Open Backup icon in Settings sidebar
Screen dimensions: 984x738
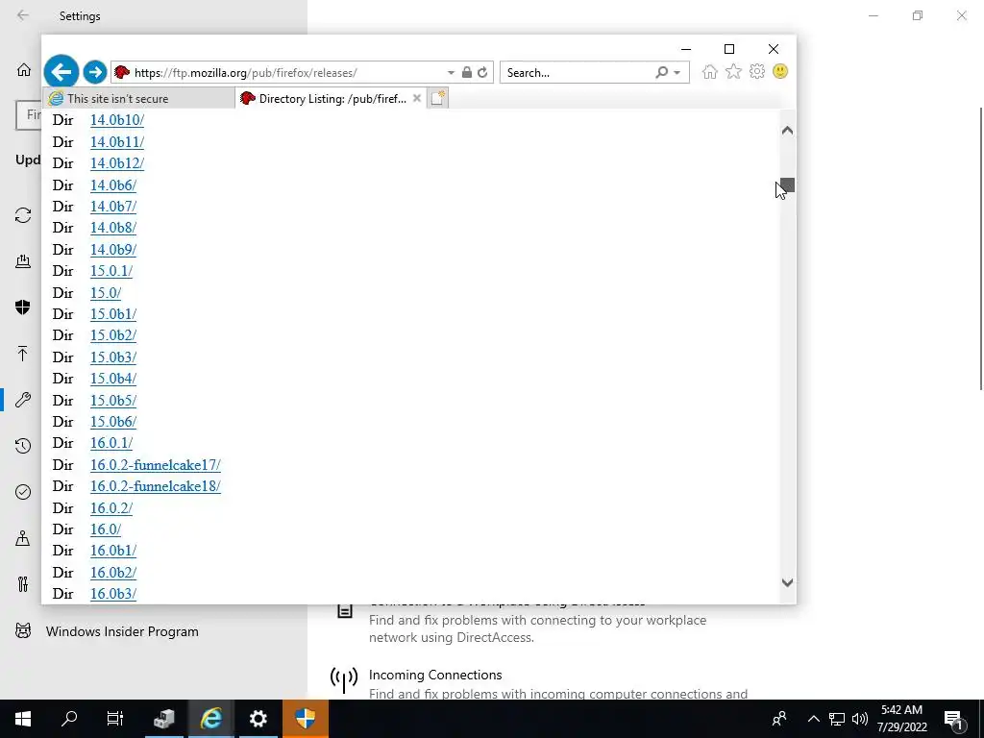coord(23,354)
